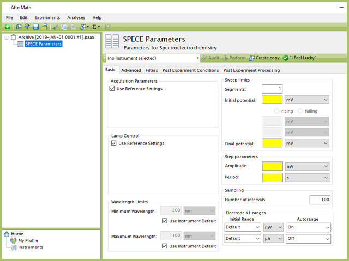The height and width of the screenshot is (261, 349).
Task: Click the Audit button
Action: [211, 58]
